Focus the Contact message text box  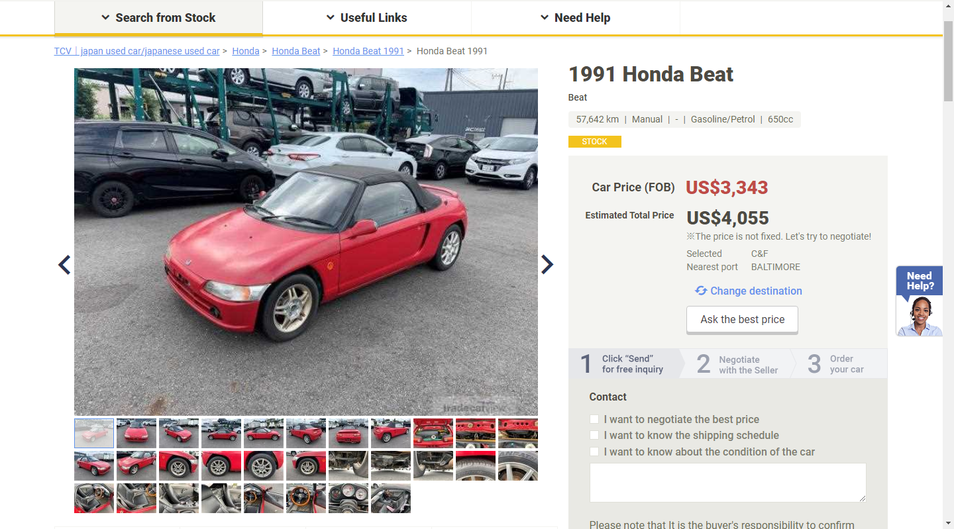727,482
